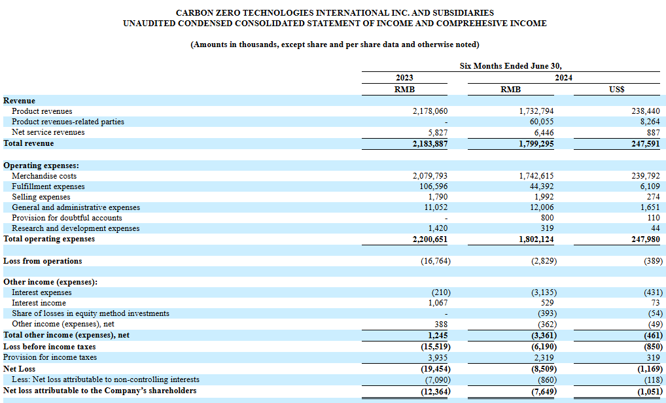Select total operating expenses US$ 247,980
Image resolution: width=666 pixels, height=403 pixels.
coord(646,239)
